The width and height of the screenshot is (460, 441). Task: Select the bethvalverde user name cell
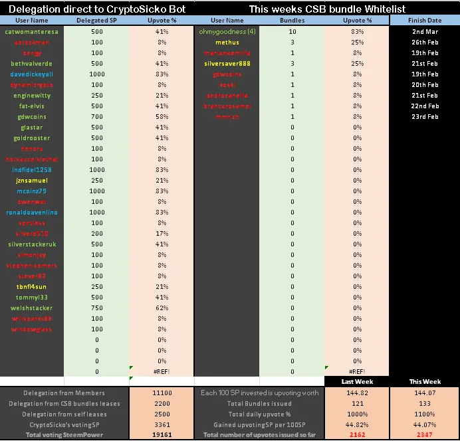pyautogui.click(x=32, y=64)
